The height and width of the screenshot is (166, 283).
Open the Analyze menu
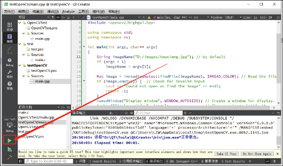click(x=68, y=11)
